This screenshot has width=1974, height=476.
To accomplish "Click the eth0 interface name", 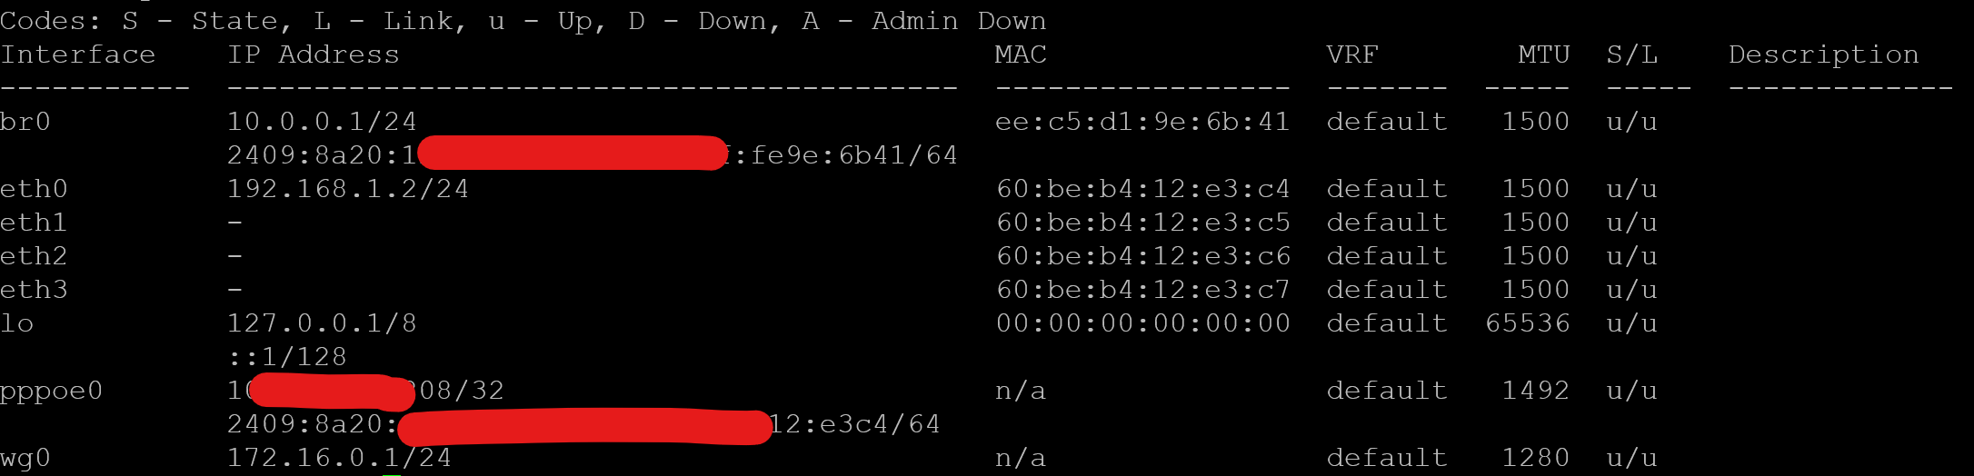I will [x=34, y=189].
